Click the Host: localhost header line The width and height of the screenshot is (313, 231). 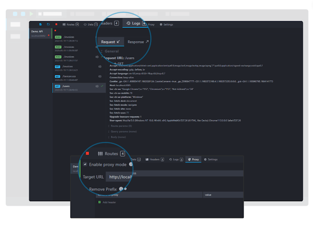tap(120, 85)
